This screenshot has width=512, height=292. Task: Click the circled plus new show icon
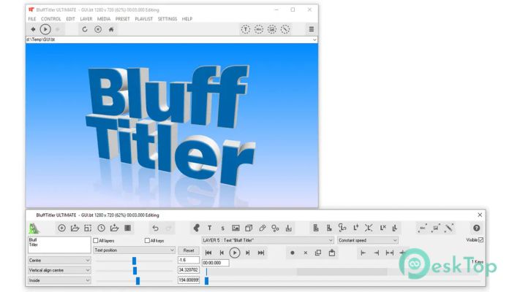(x=61, y=228)
